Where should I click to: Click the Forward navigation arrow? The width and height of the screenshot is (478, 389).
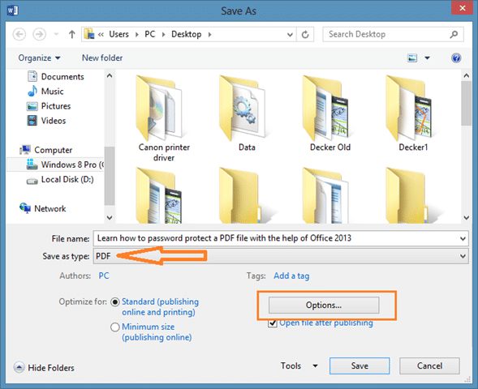(x=39, y=34)
